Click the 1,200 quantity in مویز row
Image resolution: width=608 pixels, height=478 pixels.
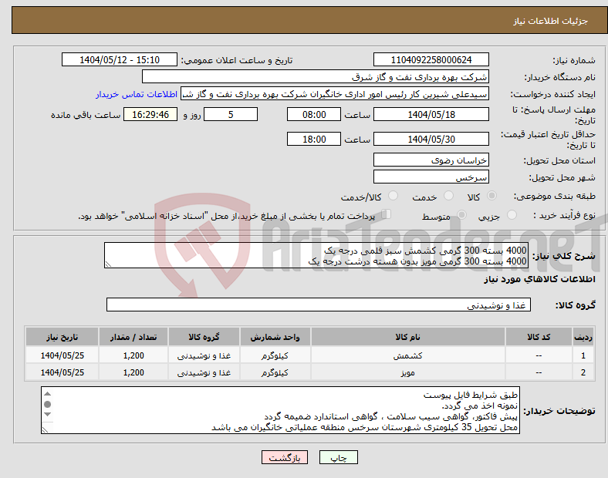click(x=133, y=372)
